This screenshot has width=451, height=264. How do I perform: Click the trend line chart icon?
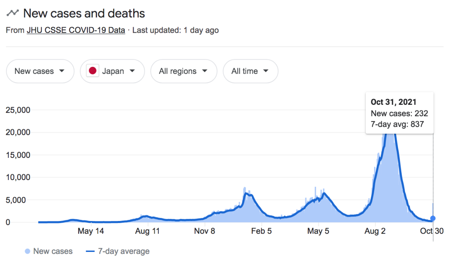pyautogui.click(x=13, y=13)
